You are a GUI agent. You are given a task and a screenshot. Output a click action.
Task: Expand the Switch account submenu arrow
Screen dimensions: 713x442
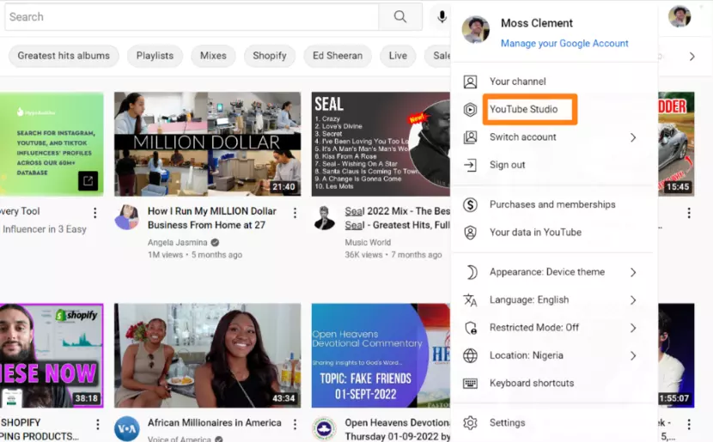633,137
